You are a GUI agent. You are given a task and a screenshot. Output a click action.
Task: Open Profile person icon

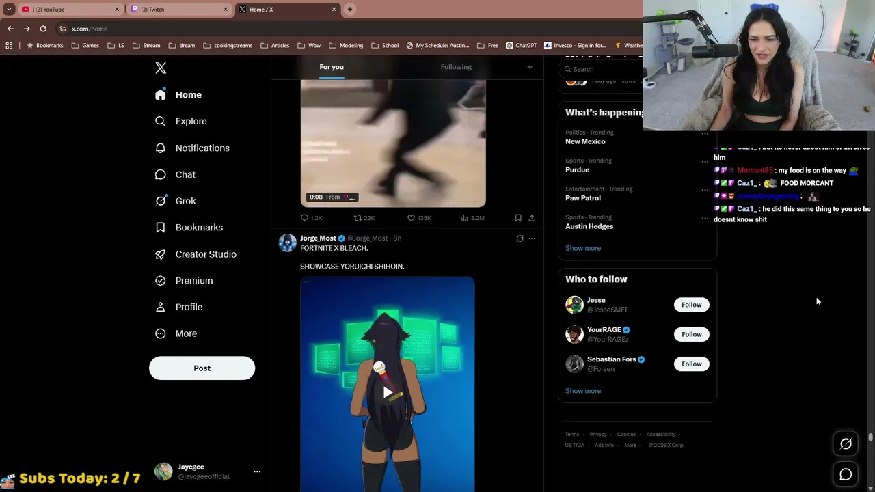161,307
